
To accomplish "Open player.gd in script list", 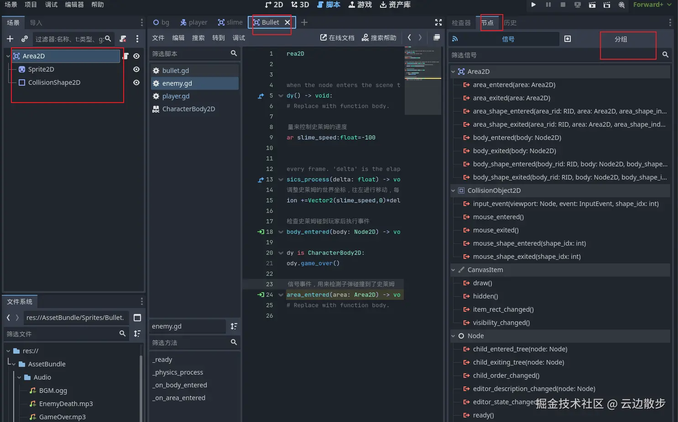I will pyautogui.click(x=195, y=96).
